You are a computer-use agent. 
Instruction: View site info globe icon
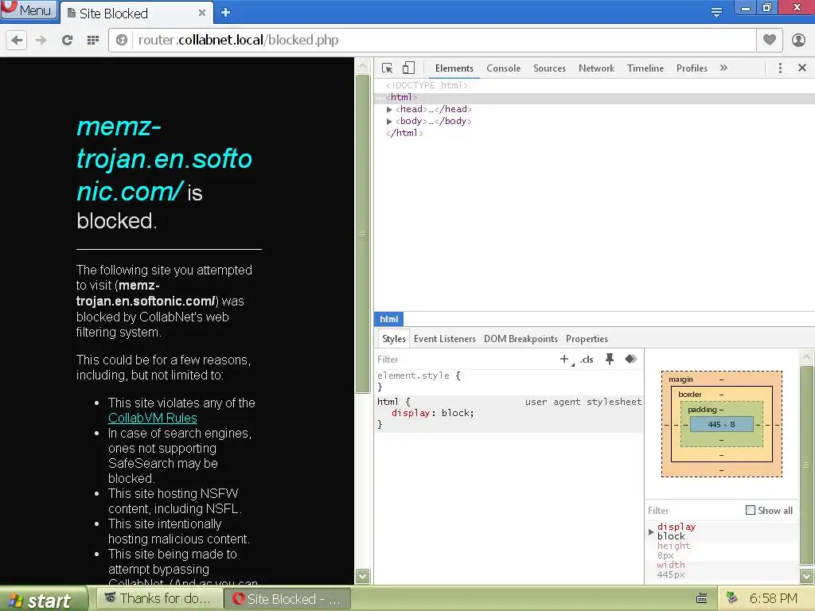pos(122,40)
